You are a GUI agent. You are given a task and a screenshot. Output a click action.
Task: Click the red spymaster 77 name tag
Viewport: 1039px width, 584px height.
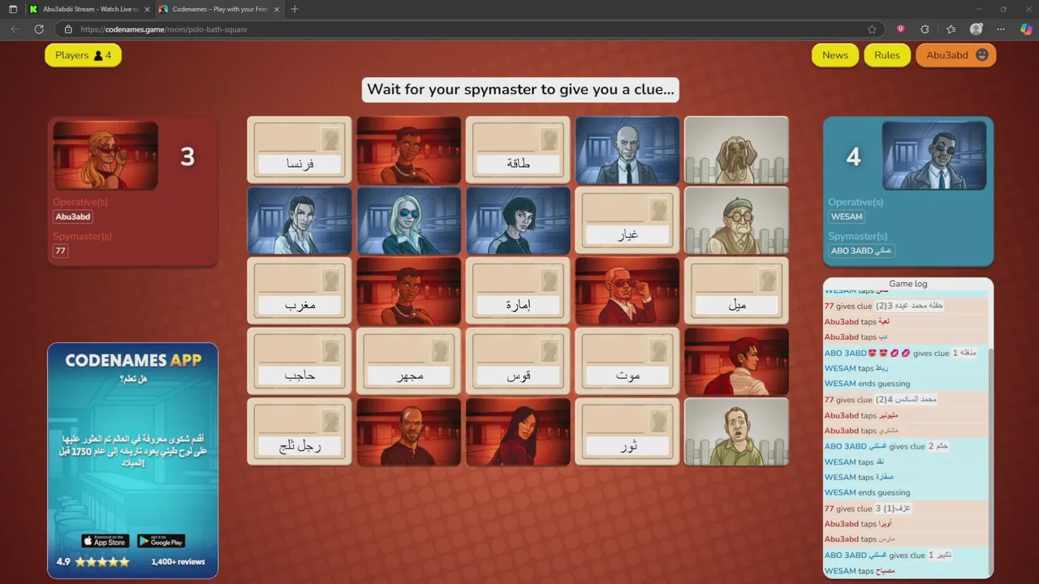[x=60, y=251]
